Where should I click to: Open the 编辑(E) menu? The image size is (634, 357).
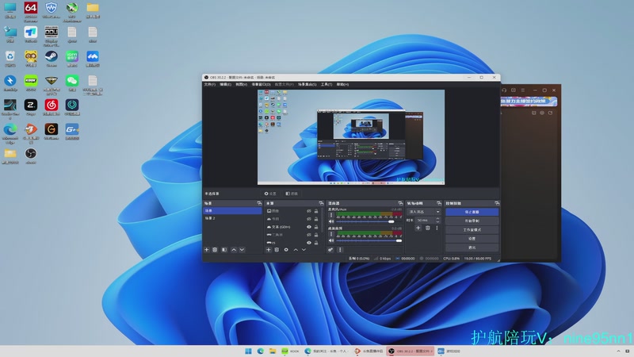click(x=225, y=84)
